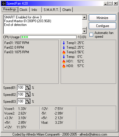Click the 13.0% CPU usage value

[x=82, y=37]
